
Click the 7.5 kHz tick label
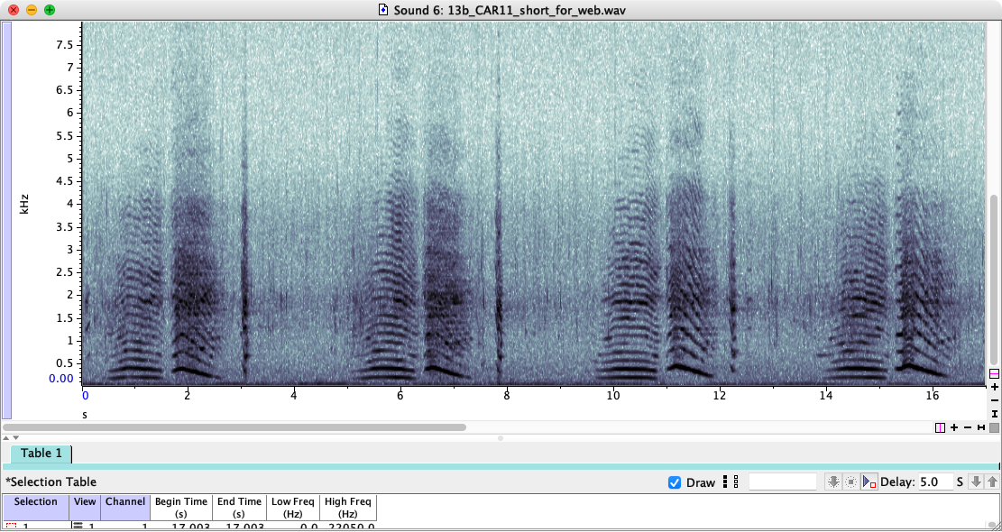[67, 44]
